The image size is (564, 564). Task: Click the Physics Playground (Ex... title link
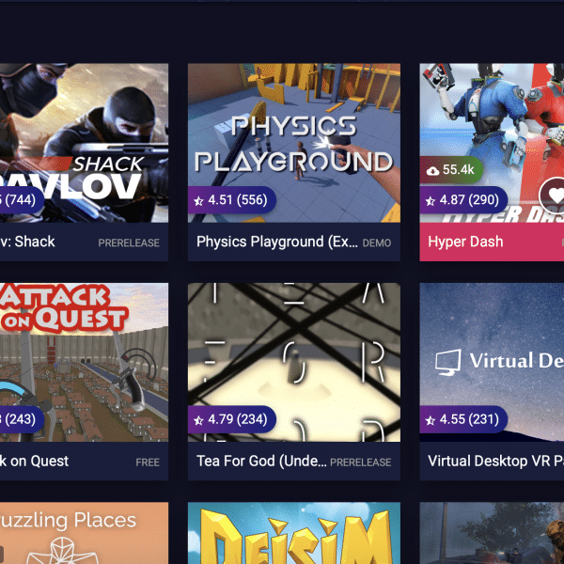[x=277, y=242]
